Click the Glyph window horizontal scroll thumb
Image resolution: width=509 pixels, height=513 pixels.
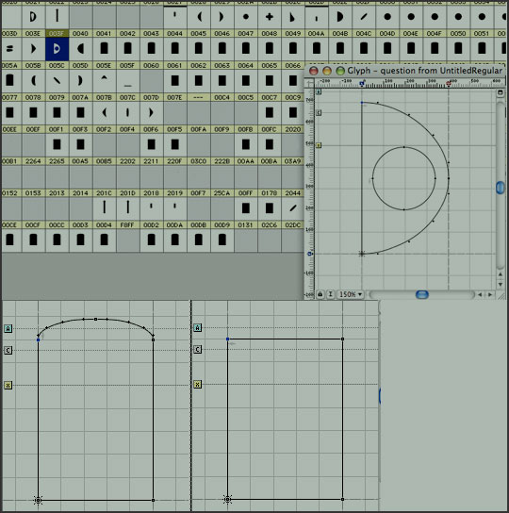tap(421, 294)
